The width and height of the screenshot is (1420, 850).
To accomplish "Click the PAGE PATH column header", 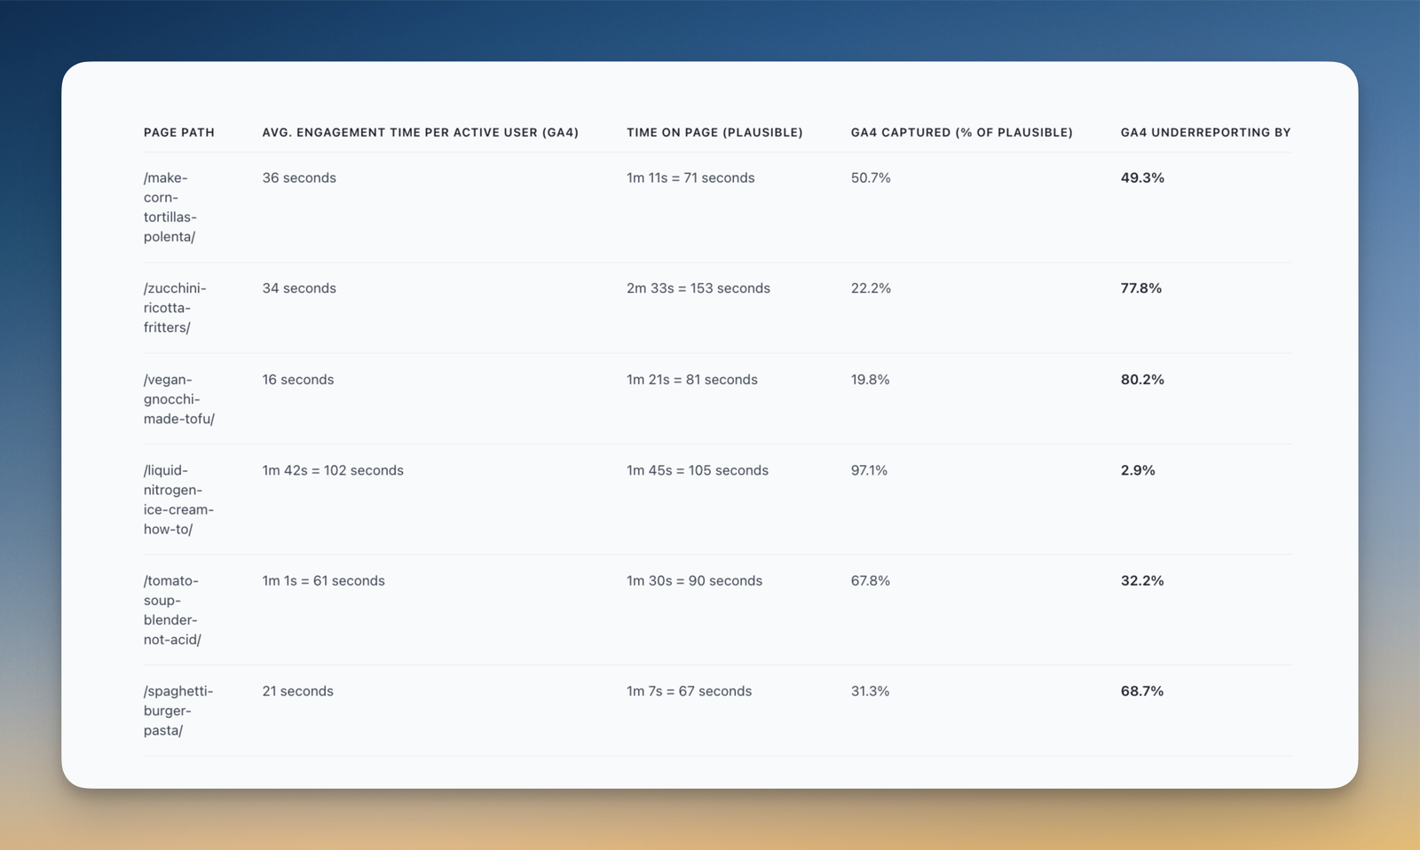I will pyautogui.click(x=178, y=132).
